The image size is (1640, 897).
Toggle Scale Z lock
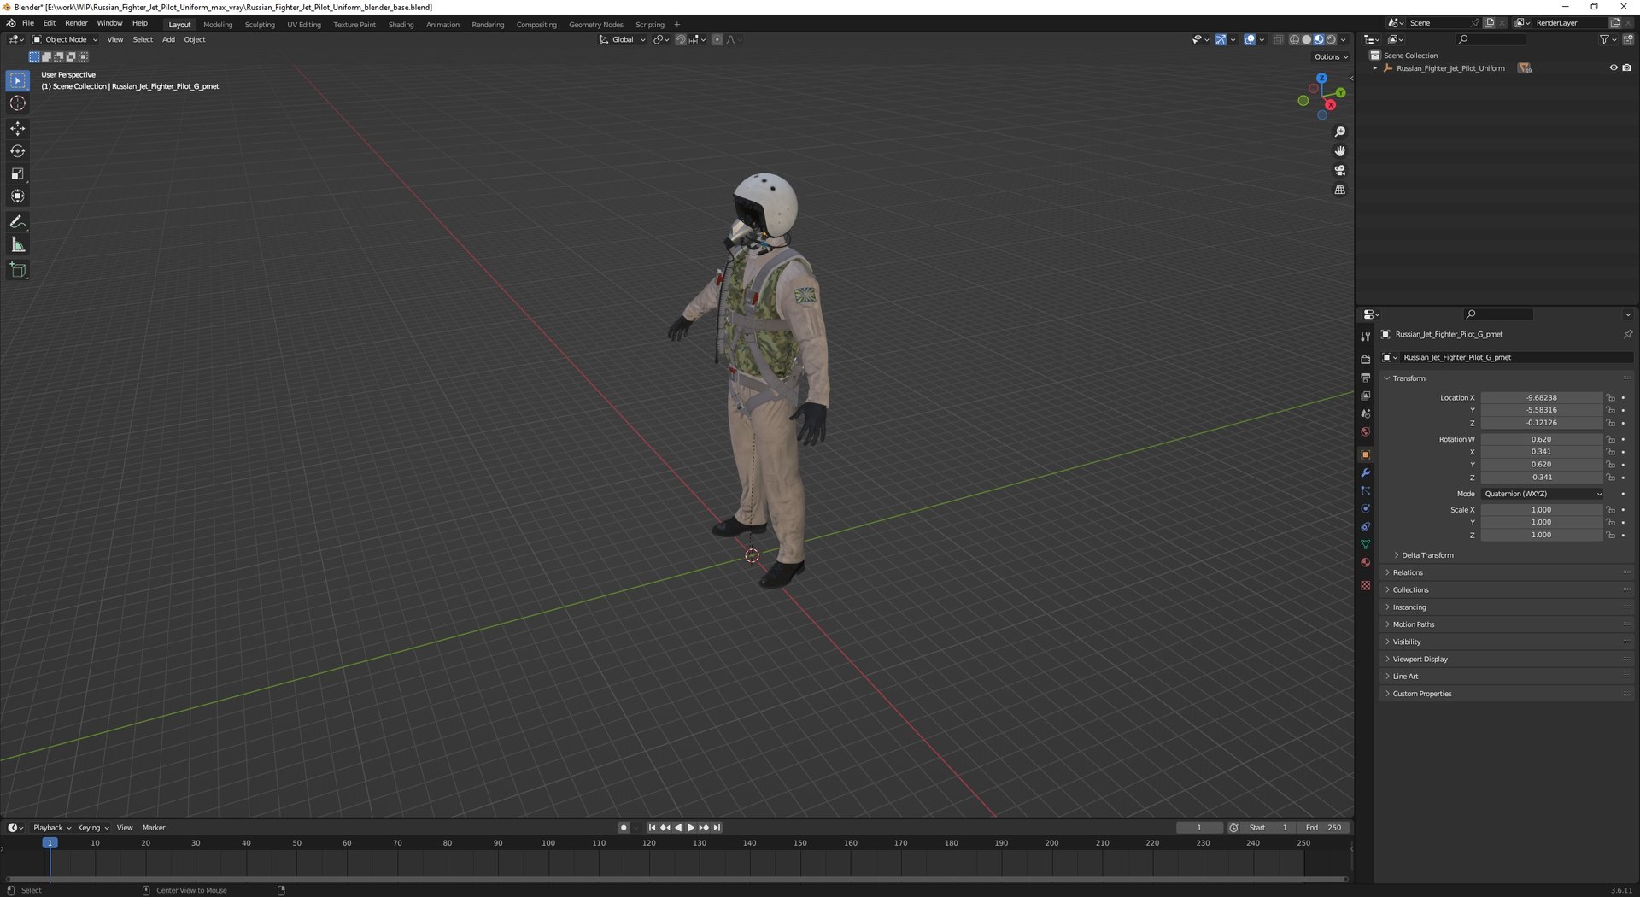click(1611, 536)
